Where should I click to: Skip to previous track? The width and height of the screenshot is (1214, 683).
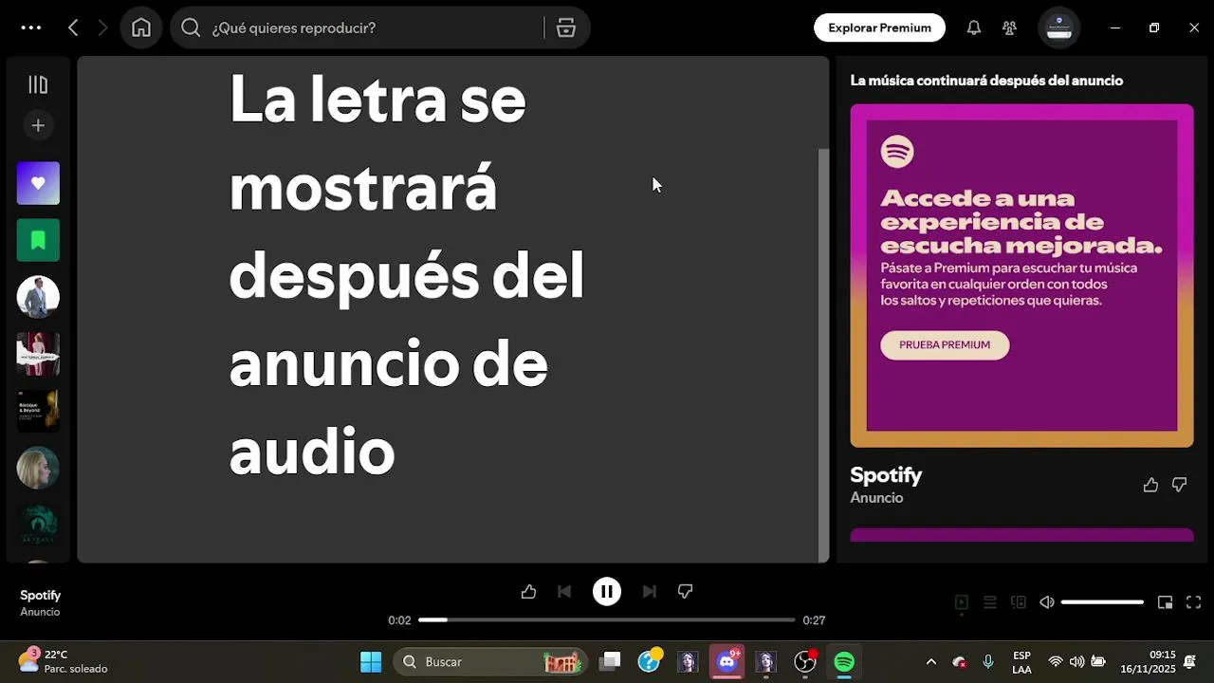pos(564,591)
